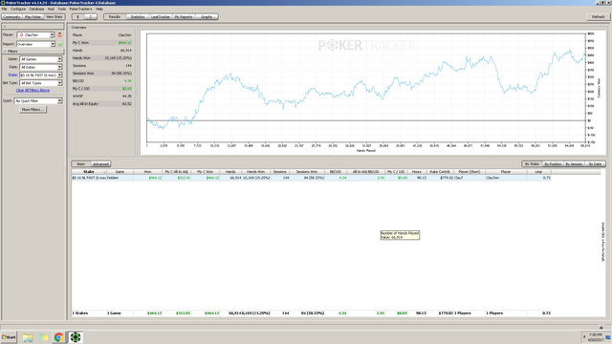Click the PokerTracker poker chip taskbar icon
The height and width of the screenshot is (344, 612).
(x=75, y=337)
